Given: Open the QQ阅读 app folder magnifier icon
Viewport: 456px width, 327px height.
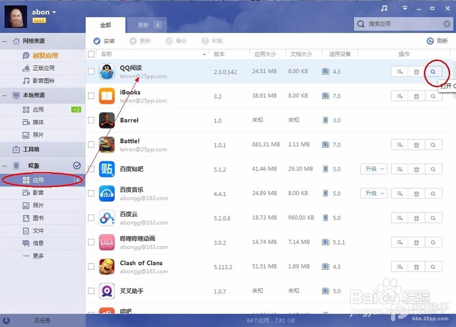Looking at the screenshot, I should tap(433, 72).
